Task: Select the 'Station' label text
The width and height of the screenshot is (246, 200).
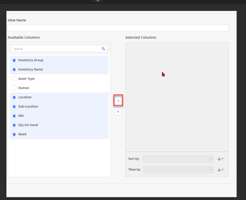Action: (x=24, y=88)
